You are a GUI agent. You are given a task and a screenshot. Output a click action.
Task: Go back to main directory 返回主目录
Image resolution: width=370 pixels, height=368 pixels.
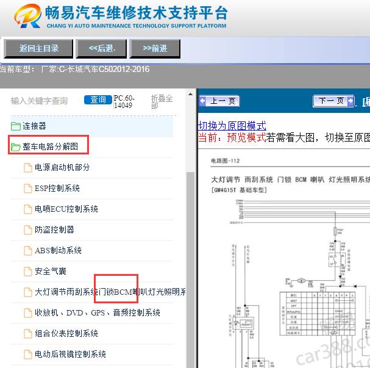click(x=38, y=49)
